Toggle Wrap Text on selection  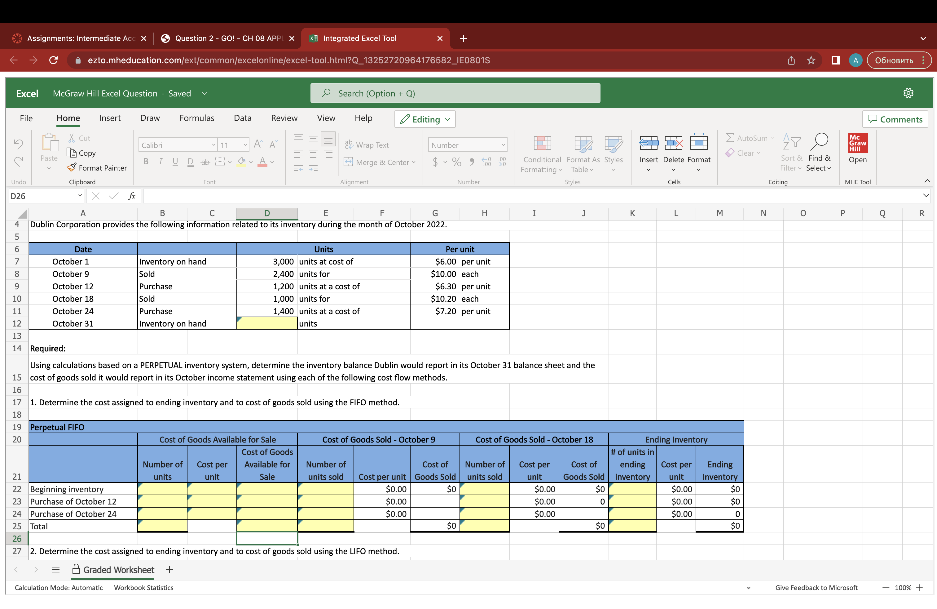pos(367,145)
